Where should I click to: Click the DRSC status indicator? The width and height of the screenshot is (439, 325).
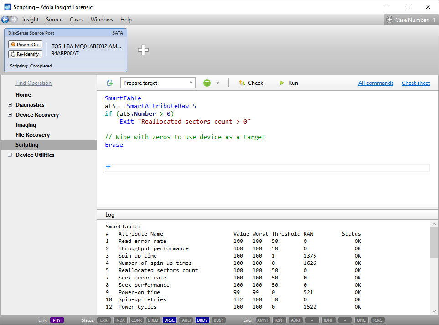point(170,320)
